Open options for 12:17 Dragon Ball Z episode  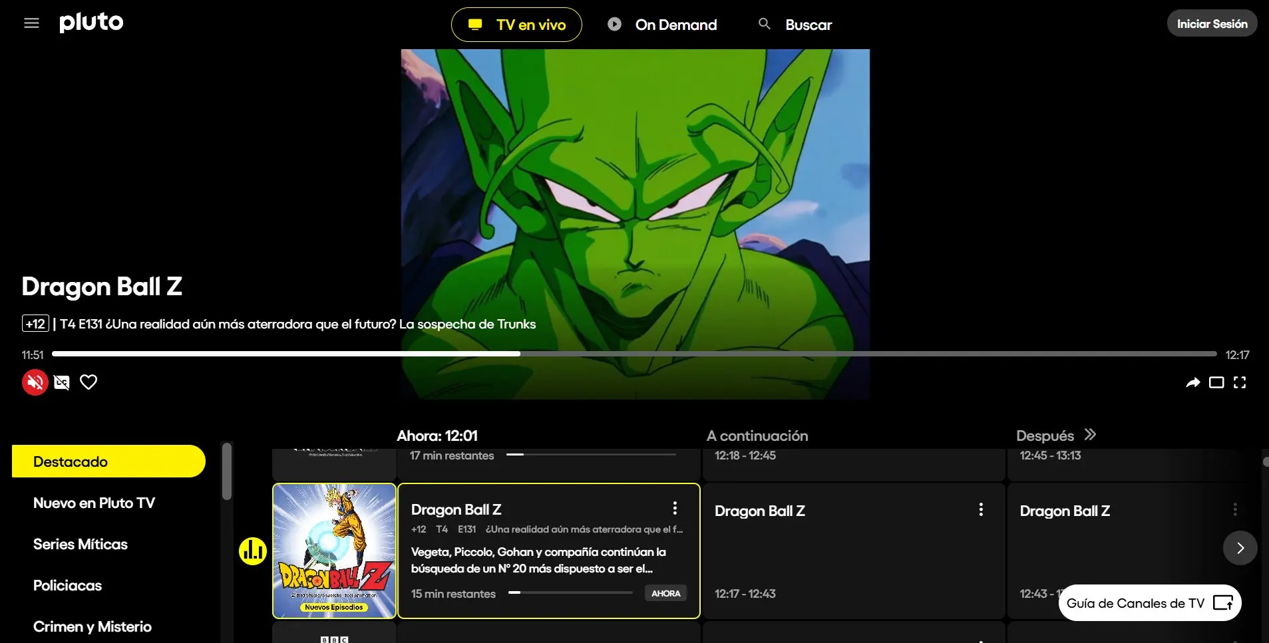(x=980, y=509)
